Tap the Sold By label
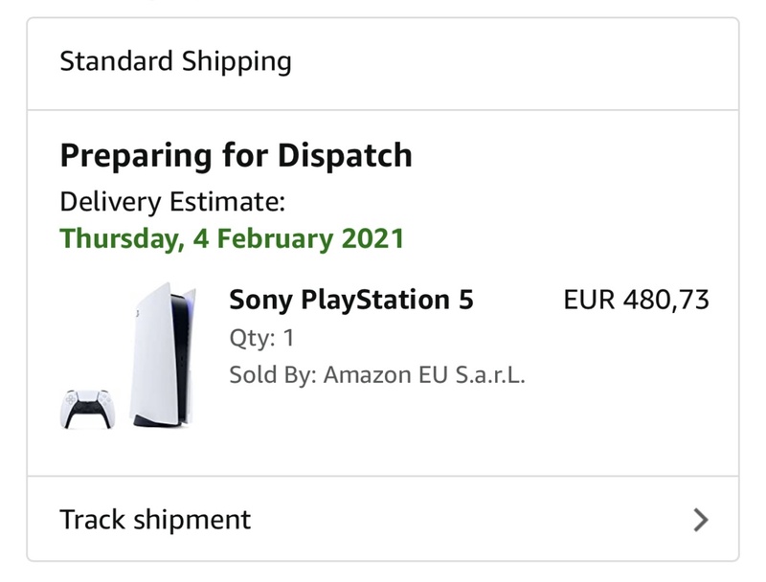 [x=272, y=374]
